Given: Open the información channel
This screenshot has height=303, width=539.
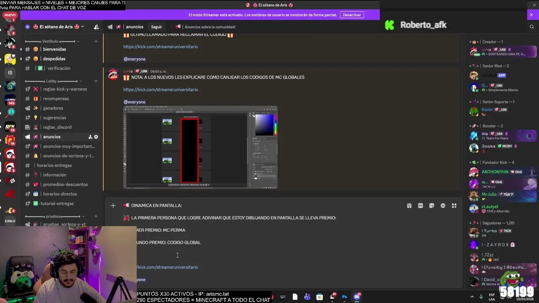Looking at the screenshot, I should [x=61, y=175].
